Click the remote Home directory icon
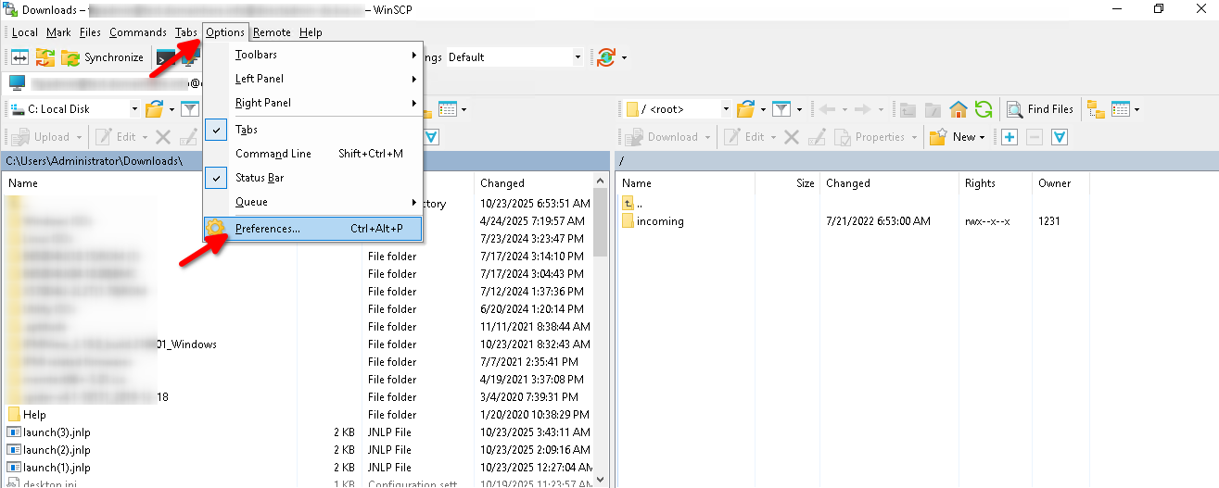 (x=959, y=109)
